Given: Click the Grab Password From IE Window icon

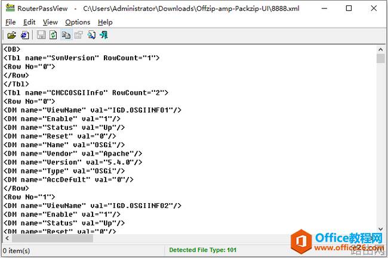Looking at the screenshot, I should tap(24, 35).
